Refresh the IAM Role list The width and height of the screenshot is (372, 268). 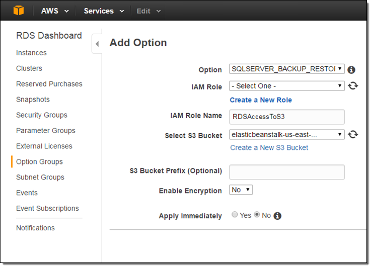353,86
